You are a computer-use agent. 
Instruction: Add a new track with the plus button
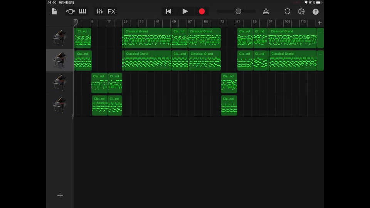point(60,196)
